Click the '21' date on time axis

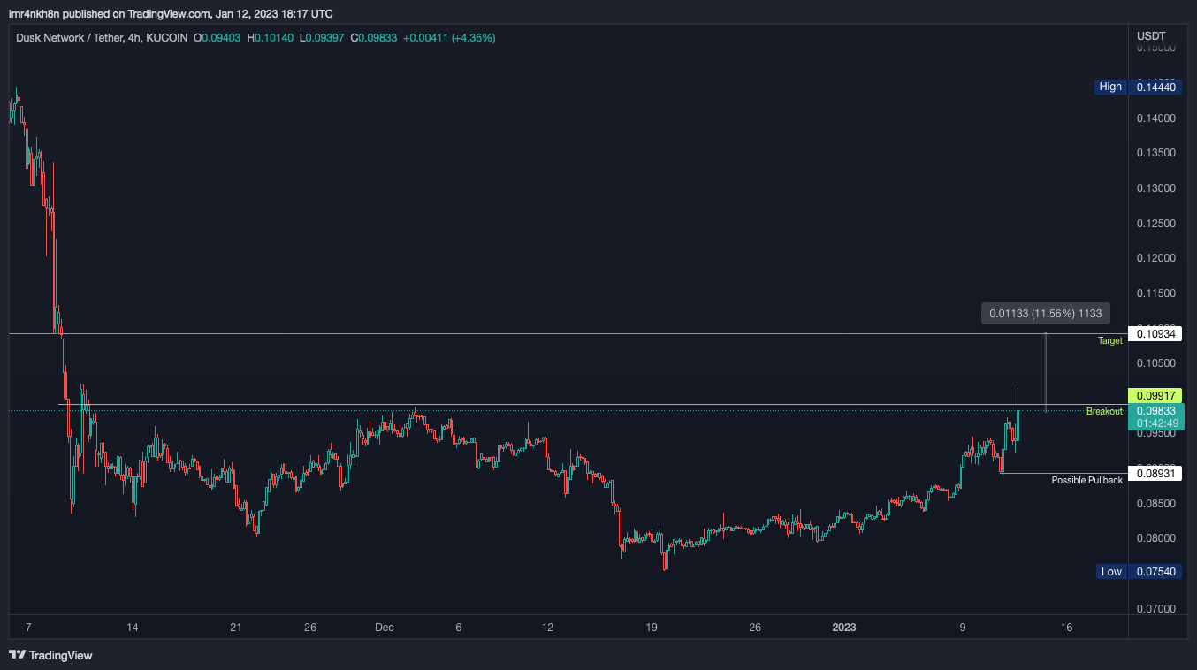tap(235, 628)
